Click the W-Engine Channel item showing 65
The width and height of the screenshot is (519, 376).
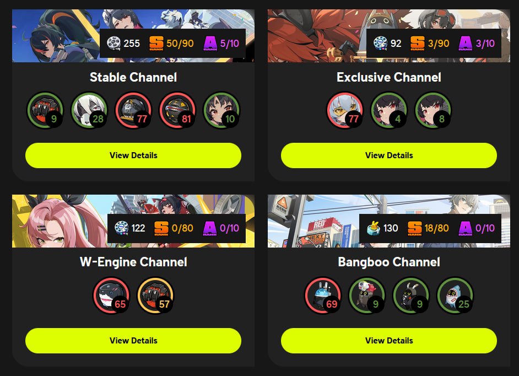coord(111,295)
